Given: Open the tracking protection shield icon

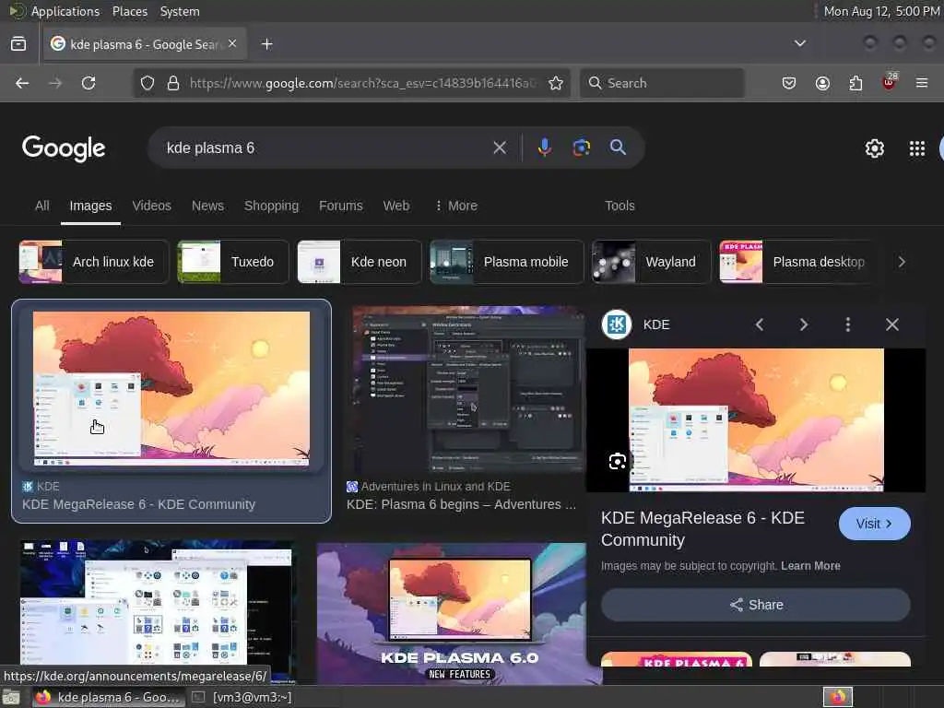Looking at the screenshot, I should point(147,83).
